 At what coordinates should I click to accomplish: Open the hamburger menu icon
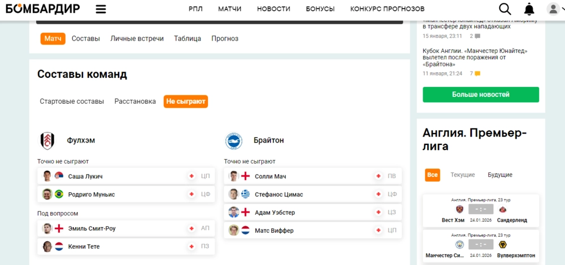[101, 9]
